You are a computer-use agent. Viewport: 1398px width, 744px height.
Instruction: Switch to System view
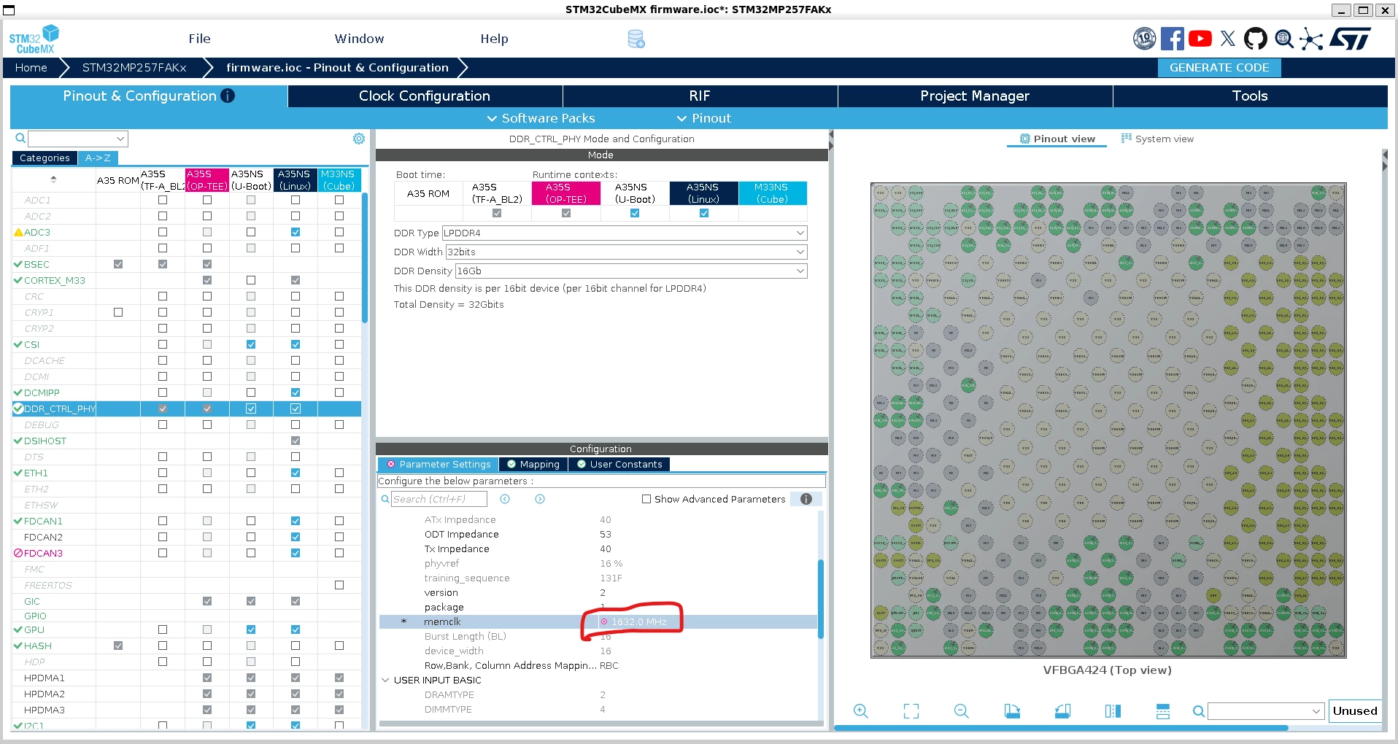(1157, 139)
